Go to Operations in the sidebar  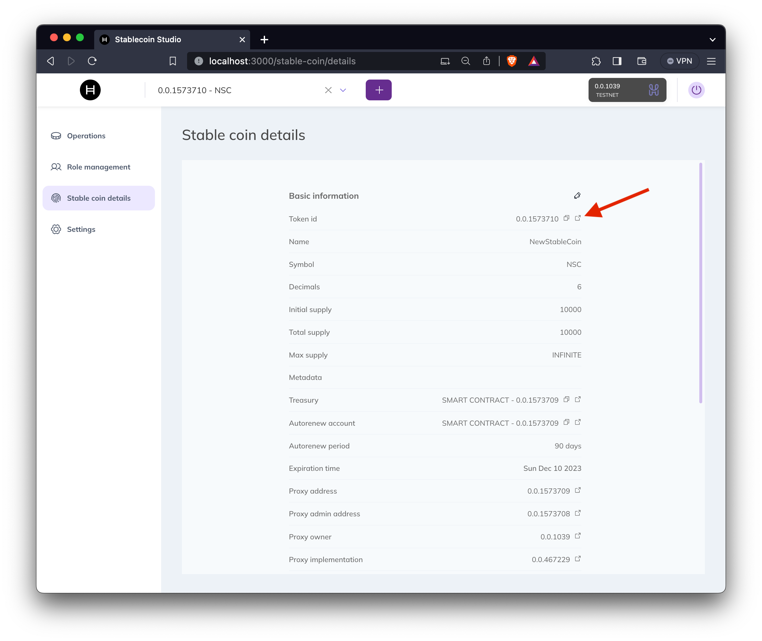point(86,136)
